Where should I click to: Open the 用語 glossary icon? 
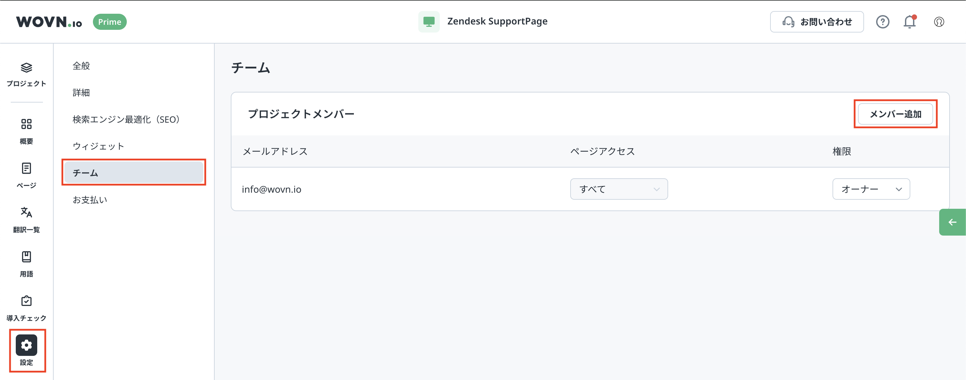[x=26, y=257]
